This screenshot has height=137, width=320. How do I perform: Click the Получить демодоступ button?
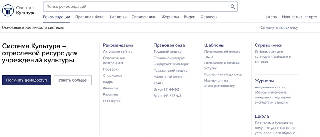pyautogui.click(x=26, y=80)
